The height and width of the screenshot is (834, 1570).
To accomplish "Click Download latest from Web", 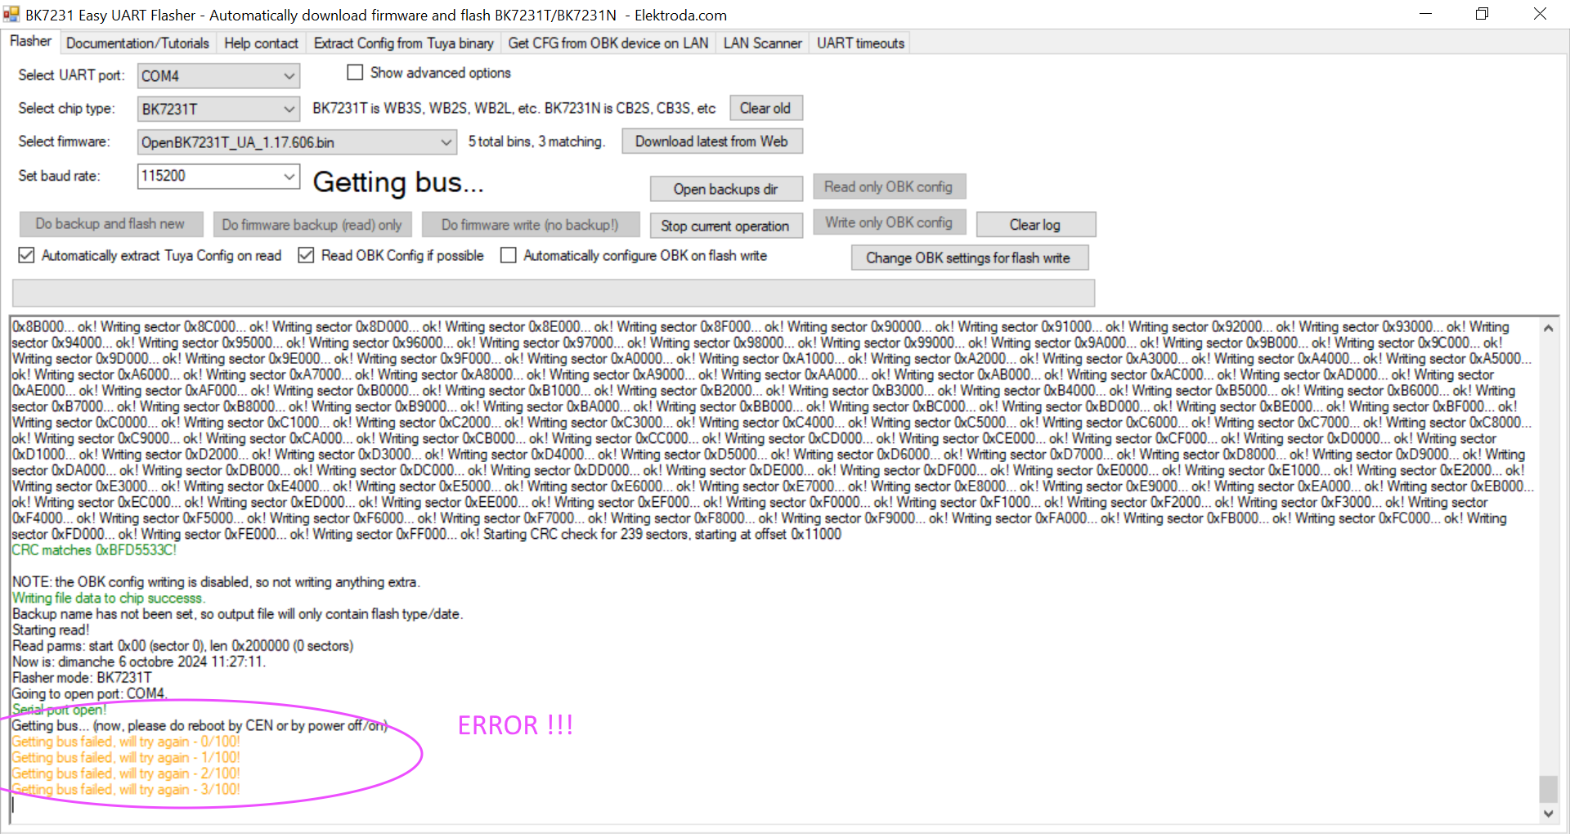I will click(x=711, y=141).
